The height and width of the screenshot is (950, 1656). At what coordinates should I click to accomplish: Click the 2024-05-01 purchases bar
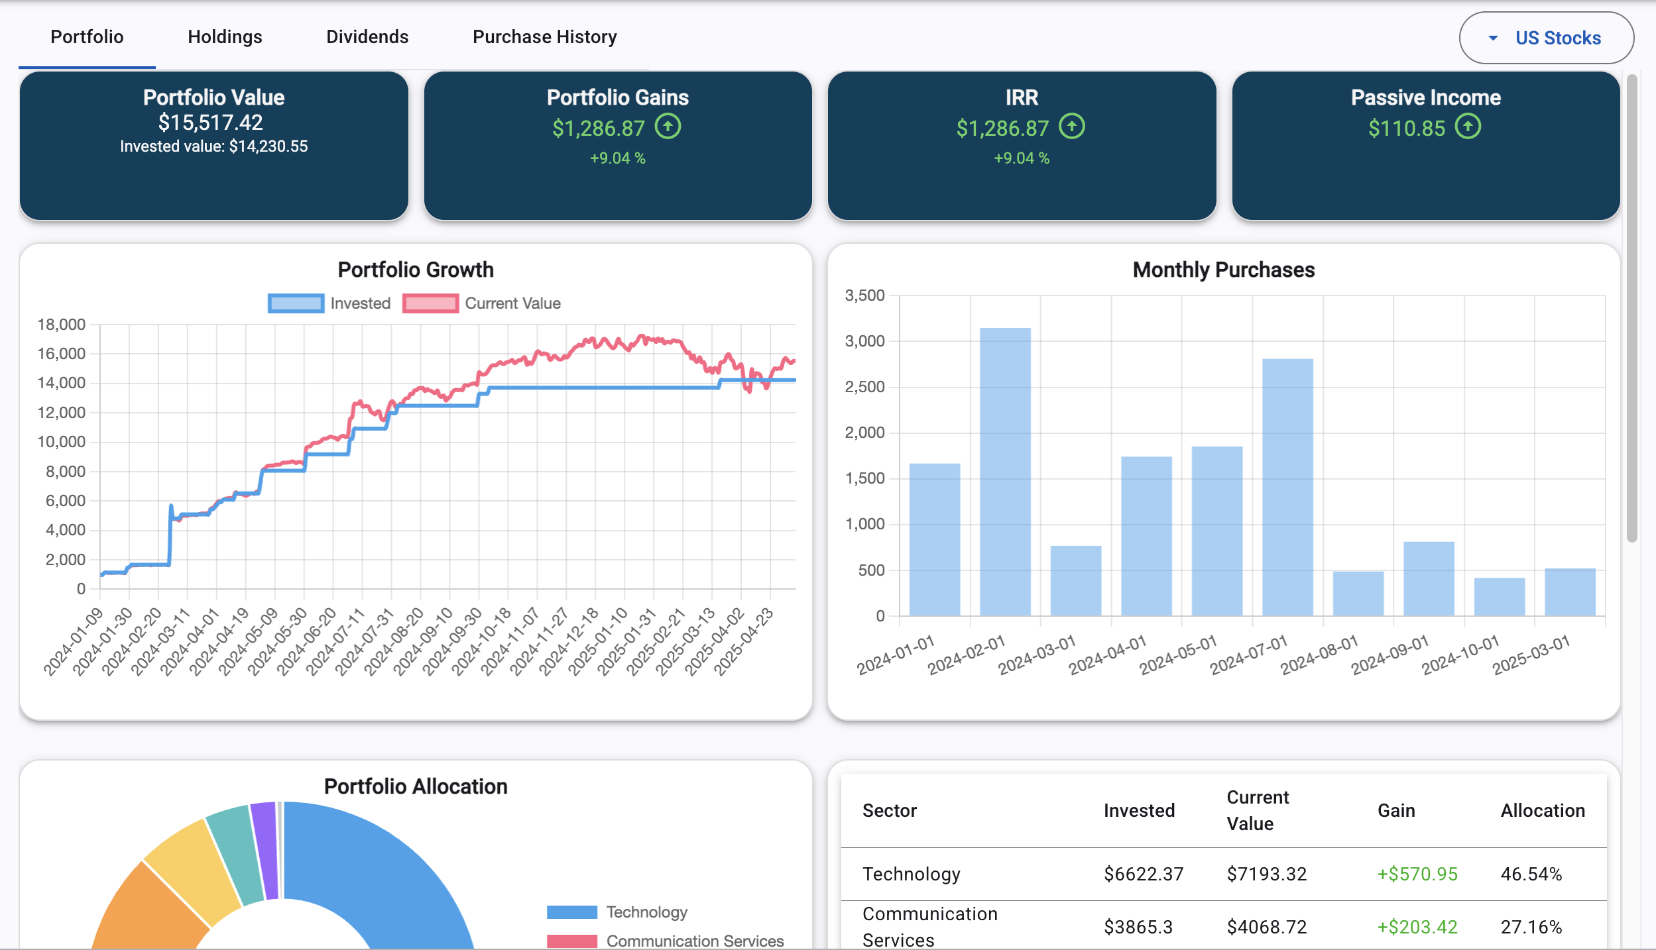click(1216, 531)
